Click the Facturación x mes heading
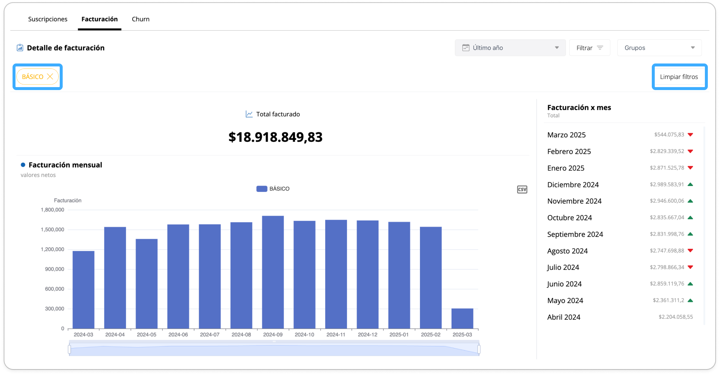Viewport: 720px width, 375px height. point(579,107)
